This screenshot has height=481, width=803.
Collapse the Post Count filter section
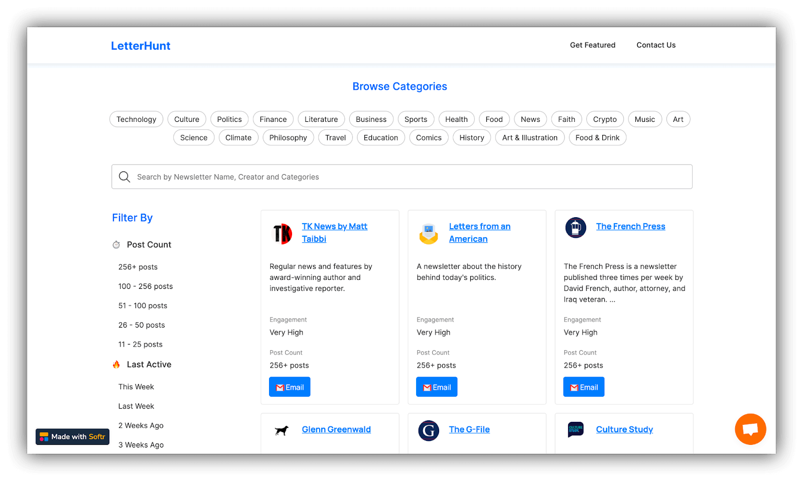(149, 244)
